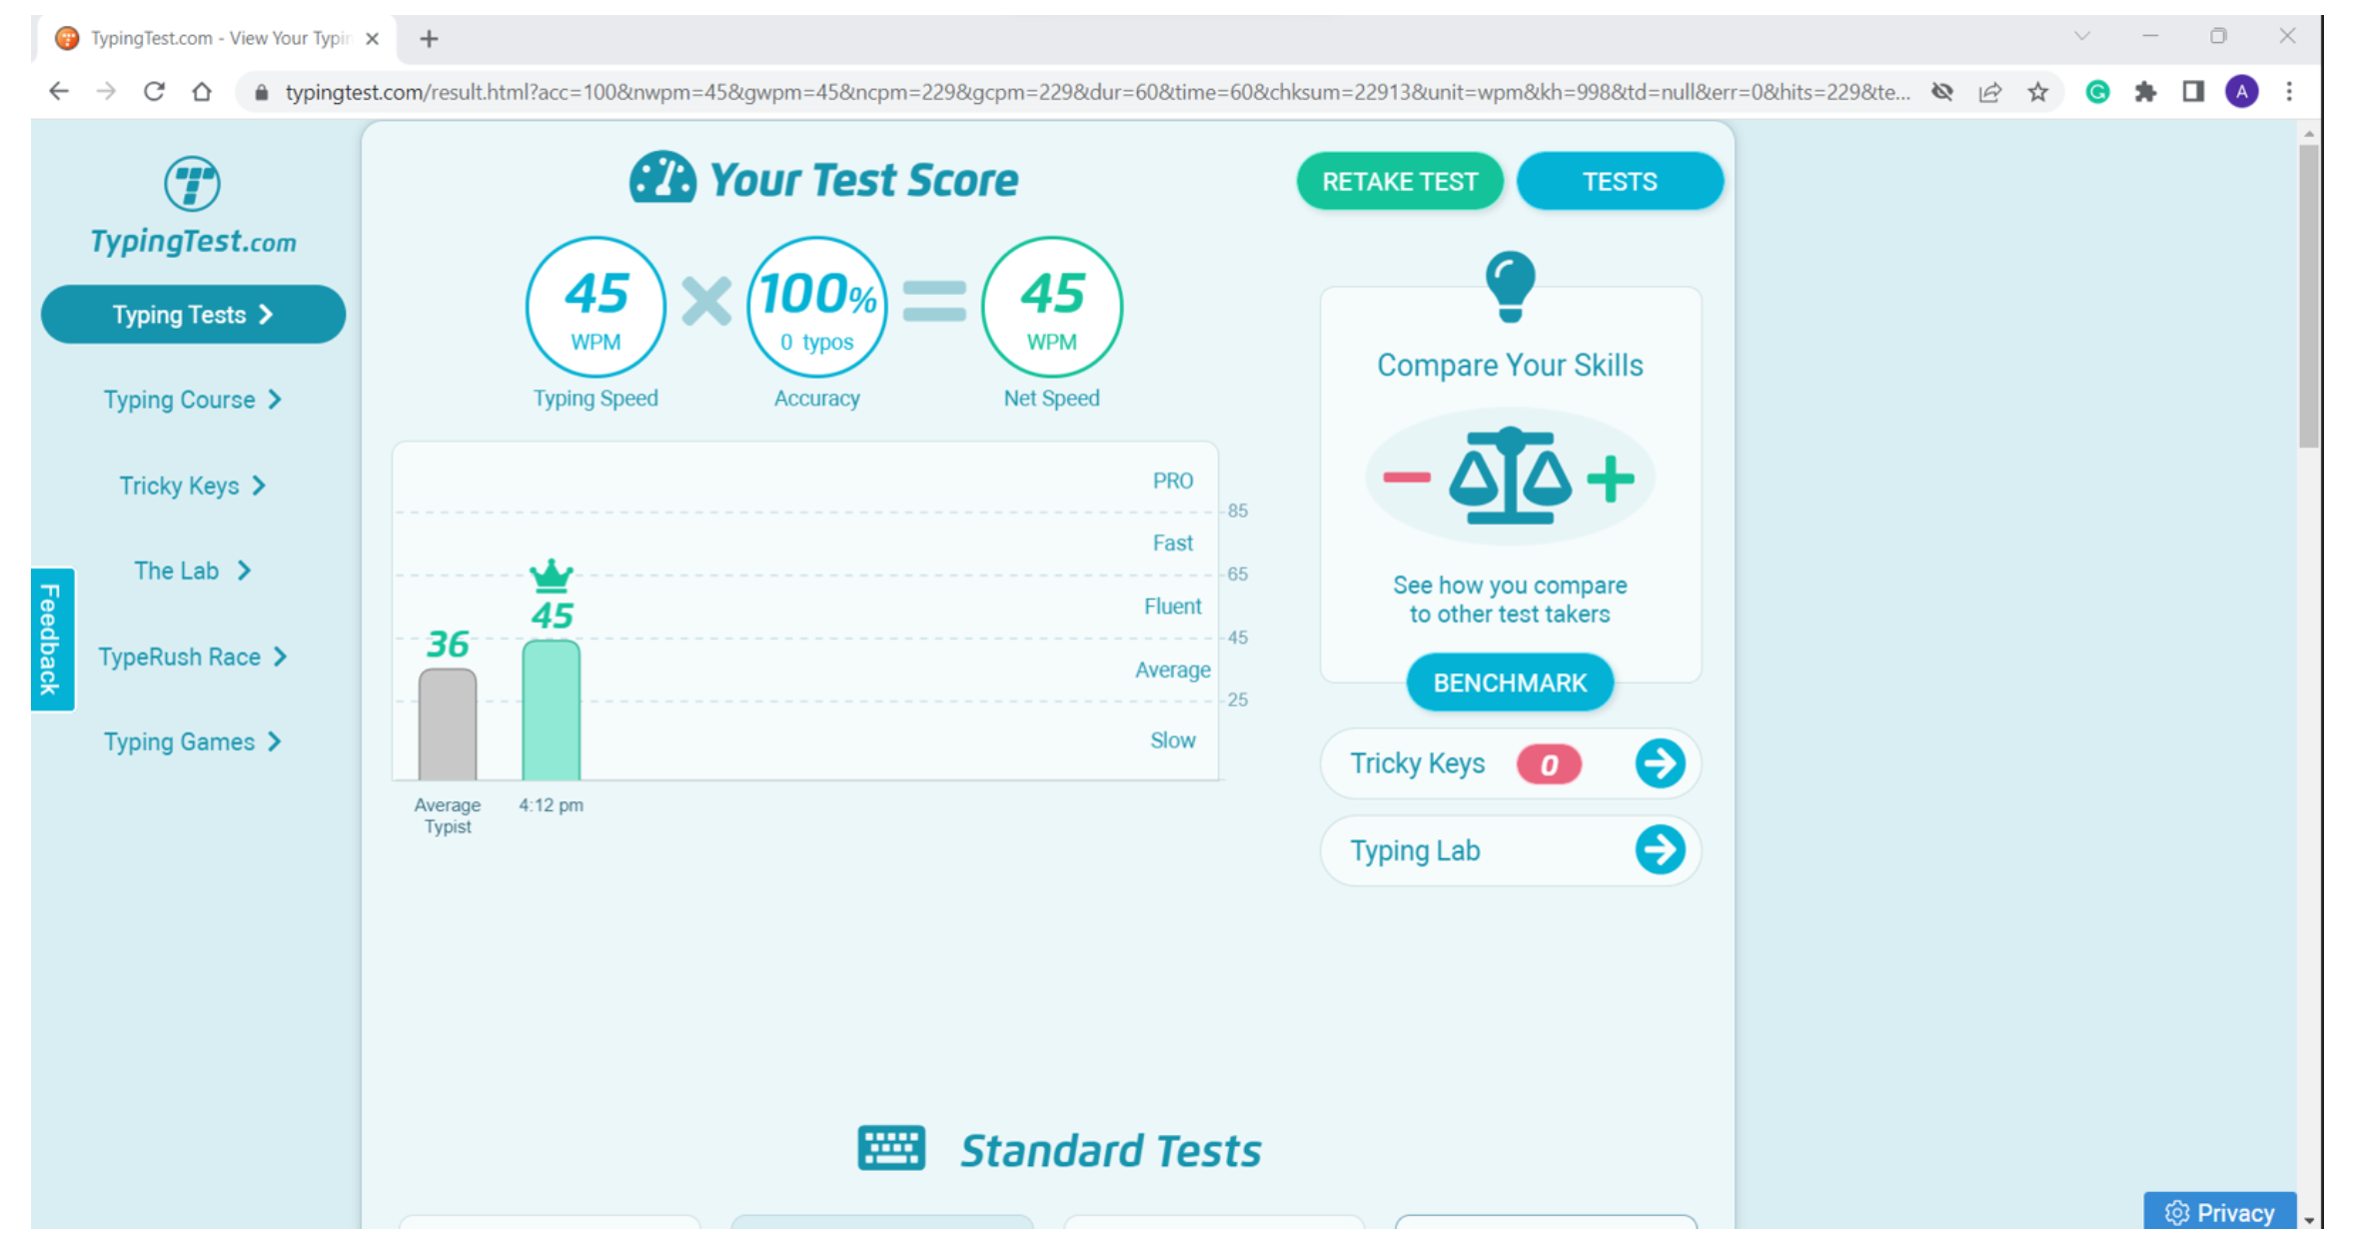The image size is (2353, 1236).
Task: Open TypeRush Race from the sidebar
Action: click(192, 656)
